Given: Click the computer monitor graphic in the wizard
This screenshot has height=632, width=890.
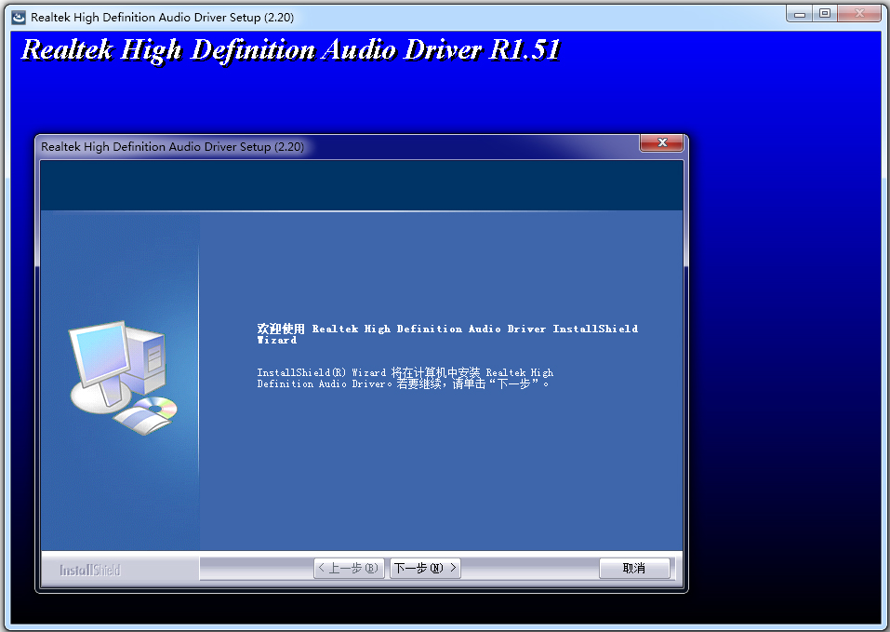Looking at the screenshot, I should 102,351.
